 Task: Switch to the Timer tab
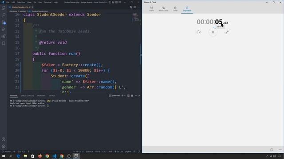pos(175,9)
